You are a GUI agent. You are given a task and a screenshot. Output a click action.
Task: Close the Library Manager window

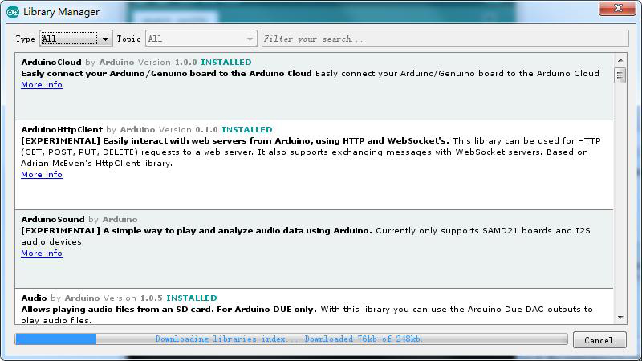[617, 8]
